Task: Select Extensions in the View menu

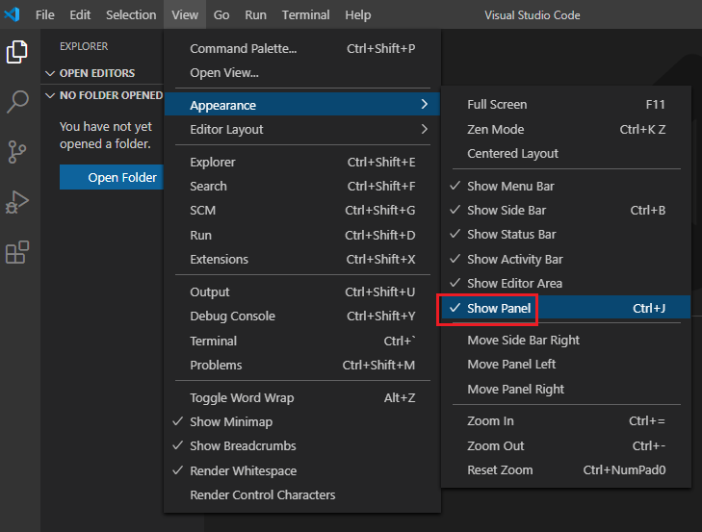Action: coord(302,259)
